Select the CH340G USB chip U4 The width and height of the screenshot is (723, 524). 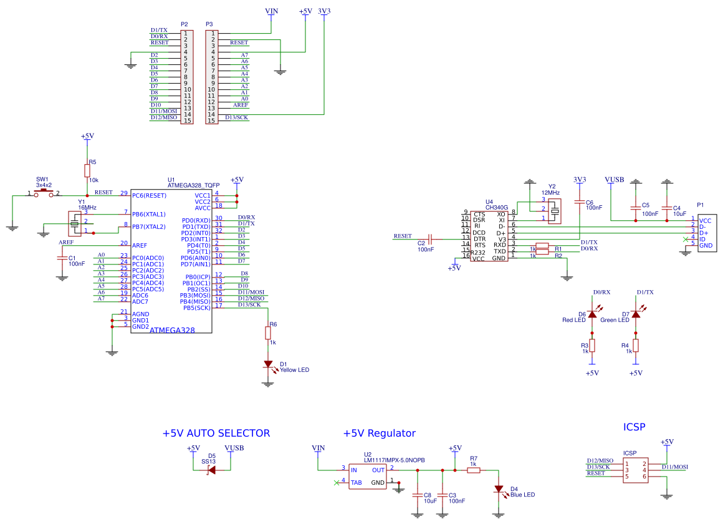489,237
